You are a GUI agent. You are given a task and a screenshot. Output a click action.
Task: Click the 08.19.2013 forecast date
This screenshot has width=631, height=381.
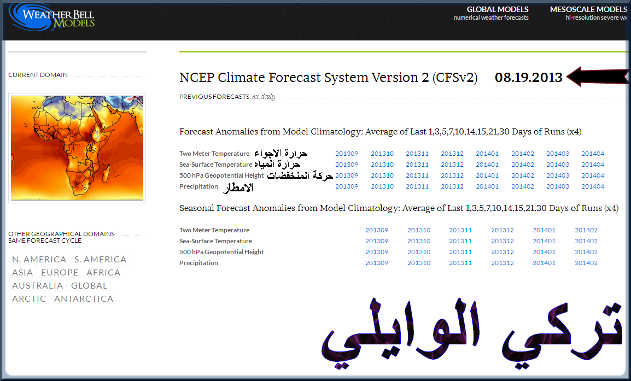tap(528, 77)
